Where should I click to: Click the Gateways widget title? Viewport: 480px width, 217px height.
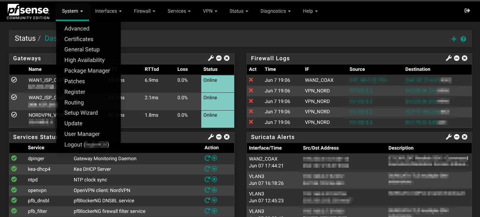(x=27, y=59)
